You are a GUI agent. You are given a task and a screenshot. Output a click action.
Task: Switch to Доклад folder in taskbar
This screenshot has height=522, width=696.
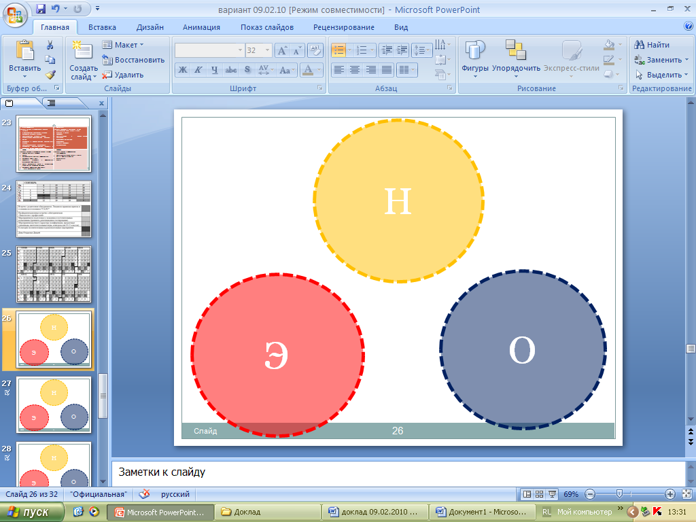tap(268, 512)
